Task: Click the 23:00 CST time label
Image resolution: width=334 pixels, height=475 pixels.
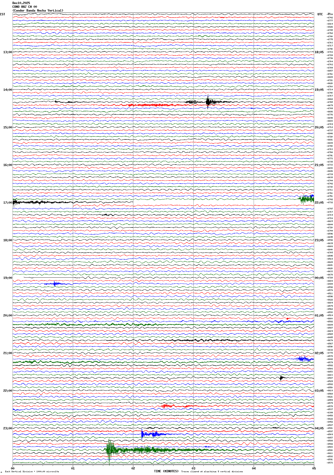Action: (x=8, y=428)
